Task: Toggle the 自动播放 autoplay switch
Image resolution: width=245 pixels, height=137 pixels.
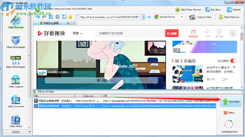Action: (234, 61)
